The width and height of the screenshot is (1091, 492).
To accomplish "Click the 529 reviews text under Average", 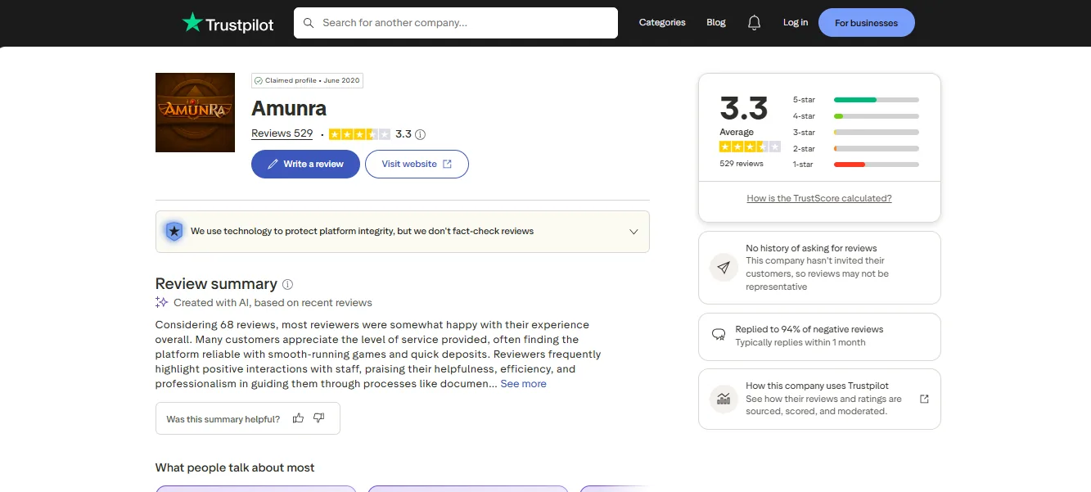I will [x=742, y=164].
